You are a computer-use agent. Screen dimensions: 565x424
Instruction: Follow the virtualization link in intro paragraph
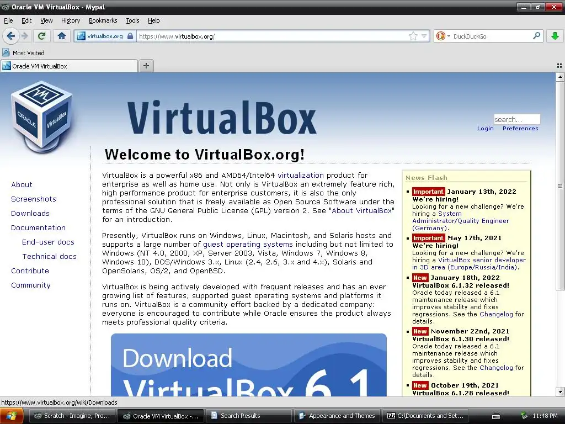tap(301, 175)
